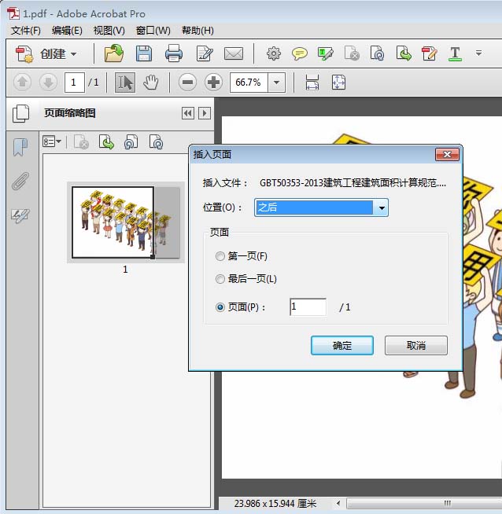This screenshot has width=502, height=514.
Task: Click the sticky note comment icon
Action: (300, 53)
